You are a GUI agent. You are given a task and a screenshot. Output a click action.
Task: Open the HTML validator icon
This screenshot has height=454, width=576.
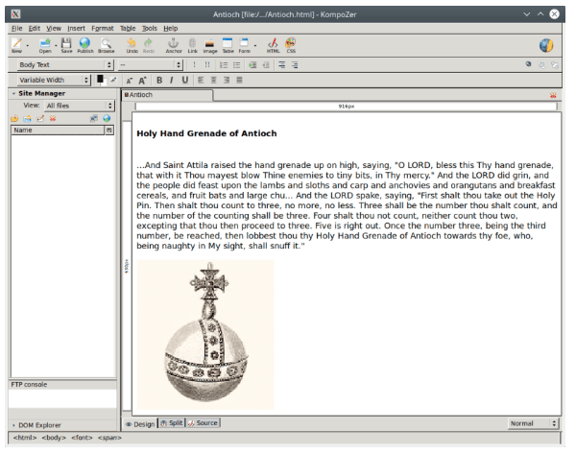coord(273,45)
